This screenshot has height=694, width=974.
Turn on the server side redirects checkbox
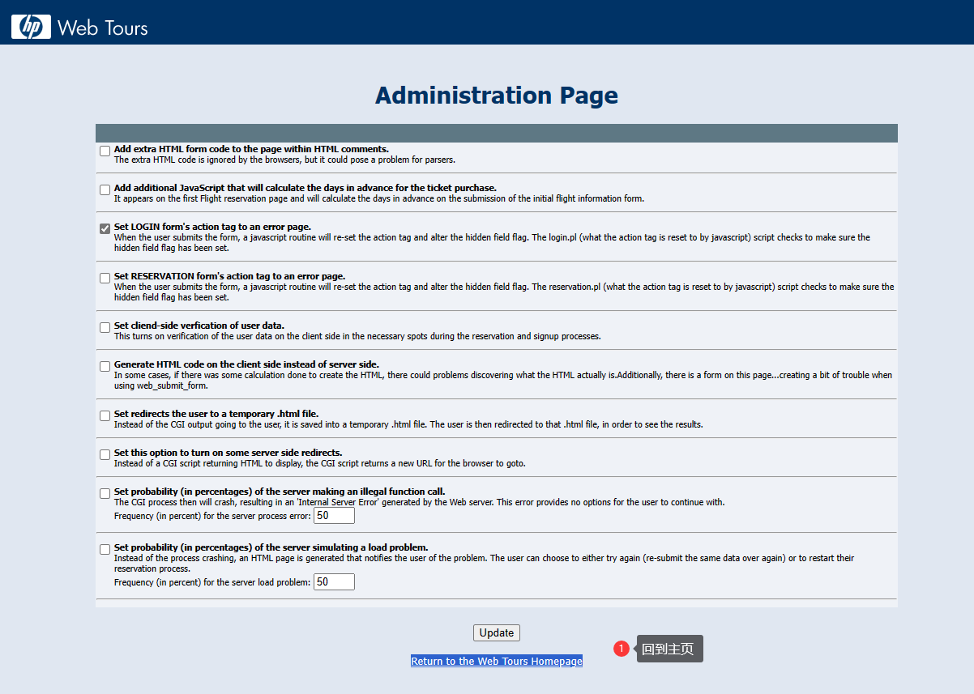click(105, 454)
